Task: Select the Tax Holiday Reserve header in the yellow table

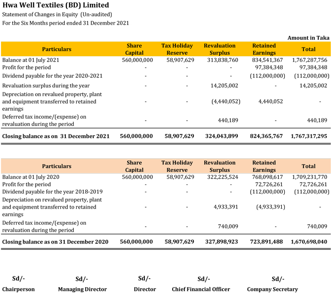Action: 177,49
